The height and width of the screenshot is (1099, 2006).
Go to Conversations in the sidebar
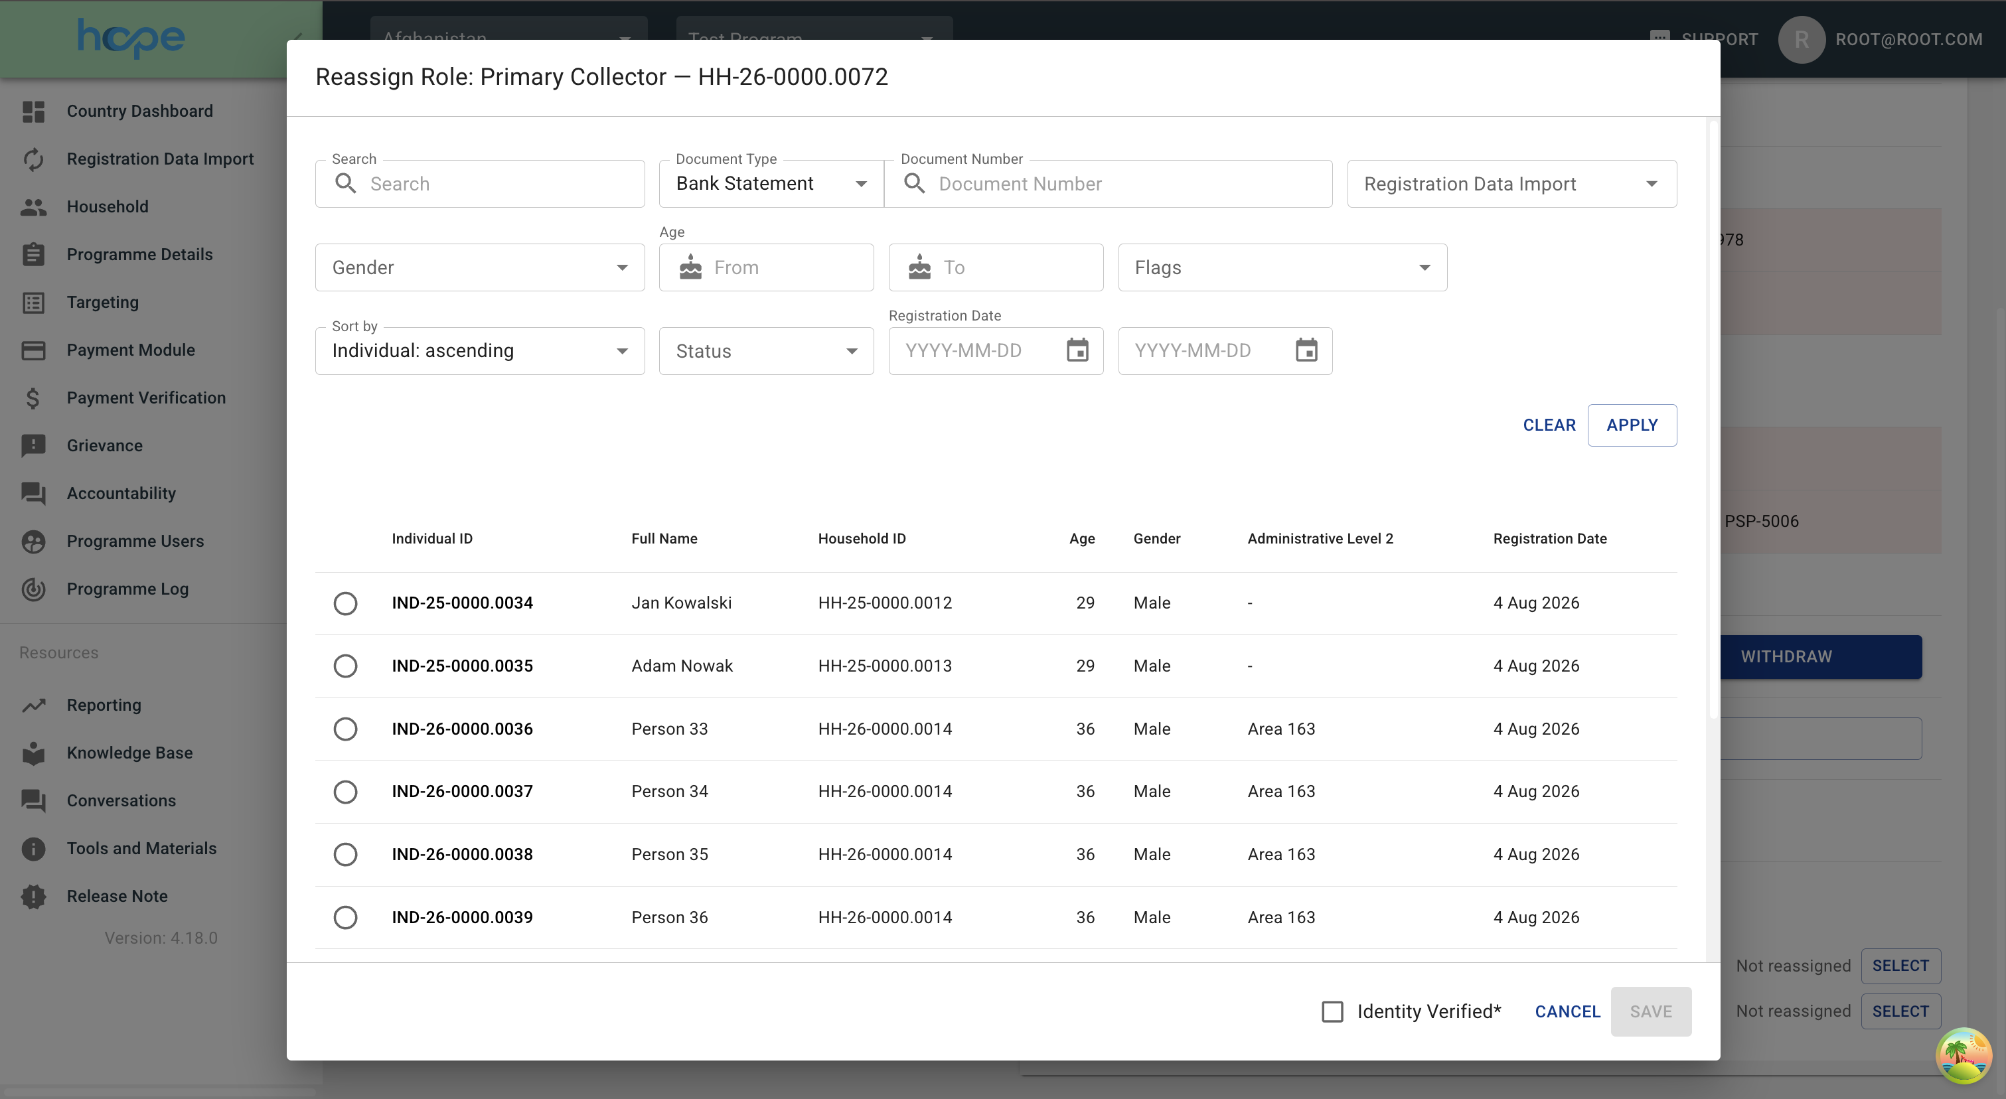pos(121,801)
